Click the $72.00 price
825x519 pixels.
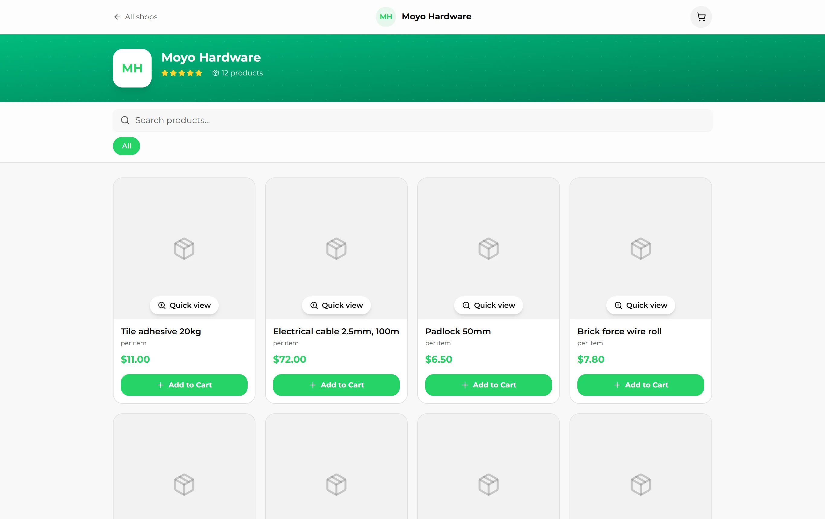(x=290, y=359)
